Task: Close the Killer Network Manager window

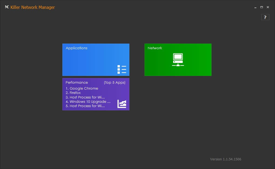Action: tap(268, 7)
